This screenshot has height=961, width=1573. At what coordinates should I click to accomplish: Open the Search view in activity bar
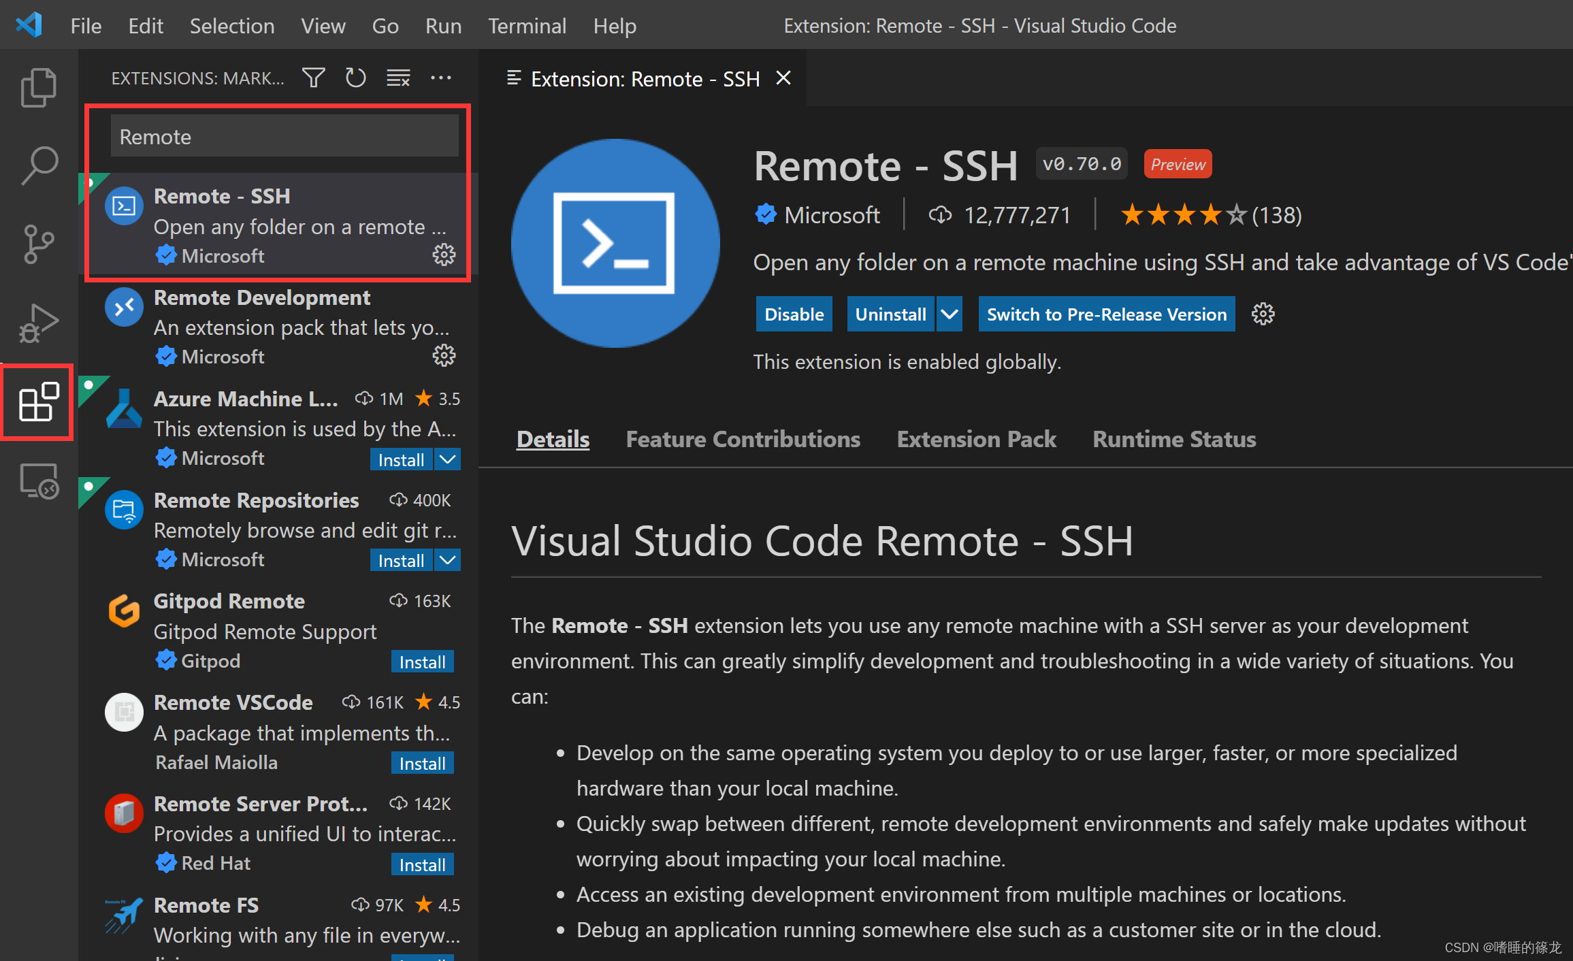pos(38,165)
